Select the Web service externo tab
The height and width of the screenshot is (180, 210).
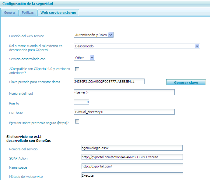58,13
